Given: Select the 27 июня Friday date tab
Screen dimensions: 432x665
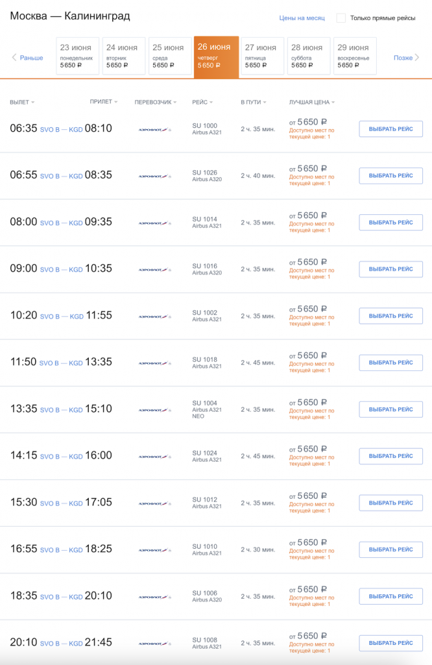Looking at the screenshot, I should click(263, 56).
